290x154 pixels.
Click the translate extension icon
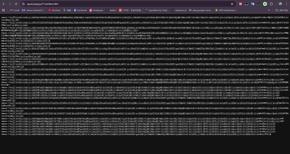[253, 4]
